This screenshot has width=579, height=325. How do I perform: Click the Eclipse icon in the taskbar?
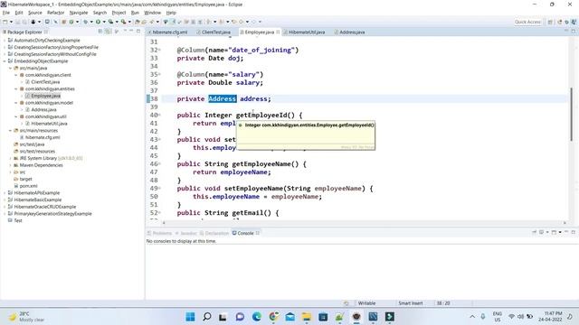[356, 317]
